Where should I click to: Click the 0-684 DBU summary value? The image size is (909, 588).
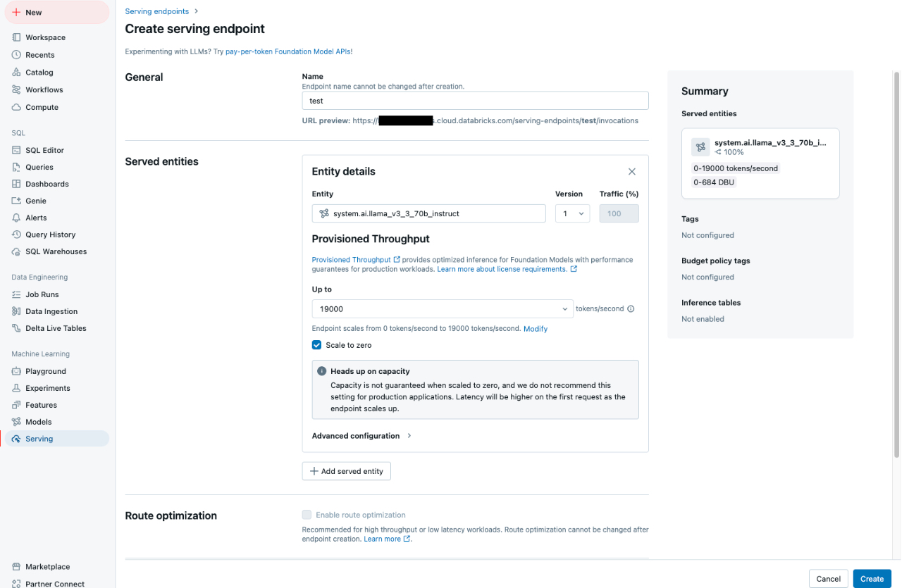715,182
